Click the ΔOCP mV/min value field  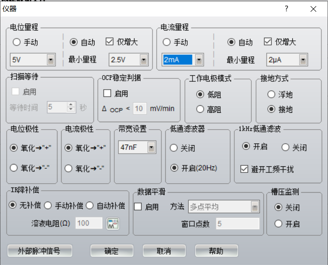coord(140,109)
